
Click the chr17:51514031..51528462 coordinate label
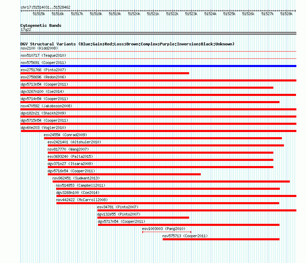pyautogui.click(x=45, y=7)
